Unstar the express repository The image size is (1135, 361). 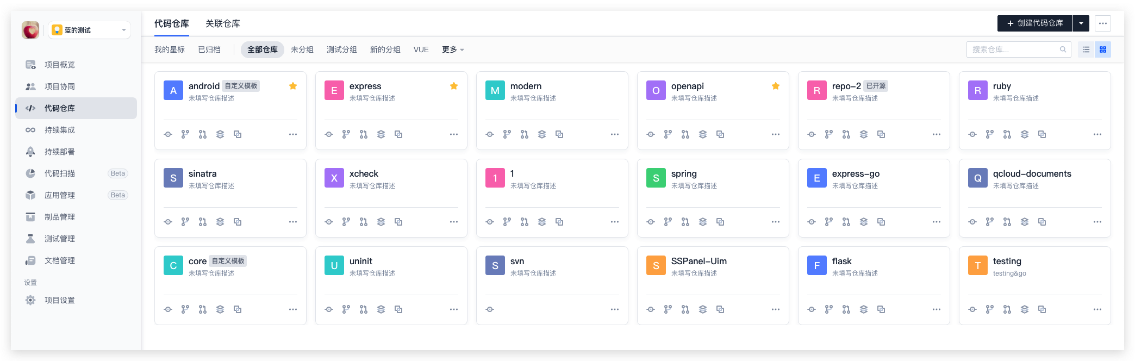(x=454, y=86)
